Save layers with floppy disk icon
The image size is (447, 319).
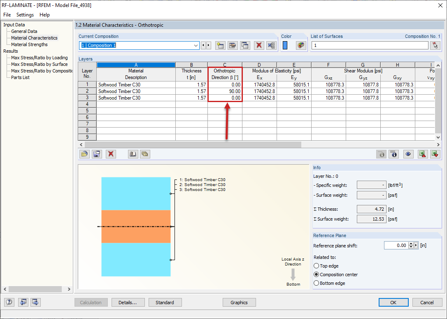(97, 154)
